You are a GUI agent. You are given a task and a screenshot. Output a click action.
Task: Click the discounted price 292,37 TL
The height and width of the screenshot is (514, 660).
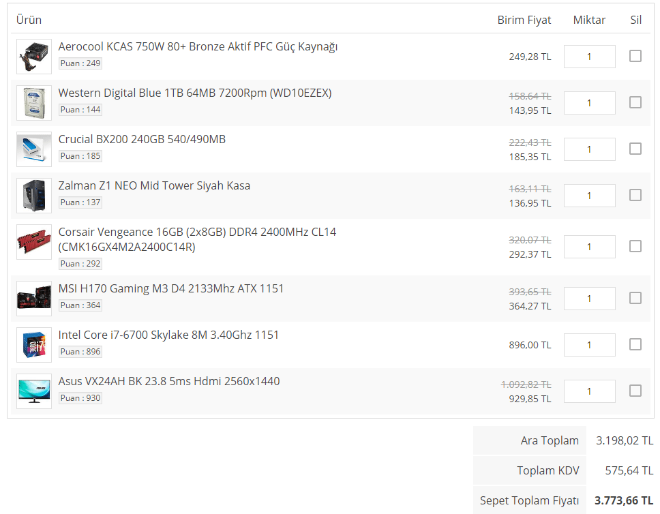pos(530,255)
